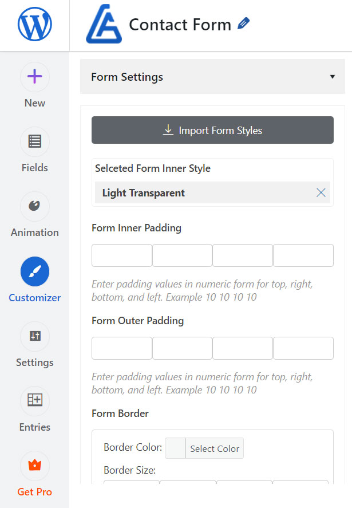Click the Select Color button for Border Color
This screenshot has width=352, height=508.
pos(215,448)
